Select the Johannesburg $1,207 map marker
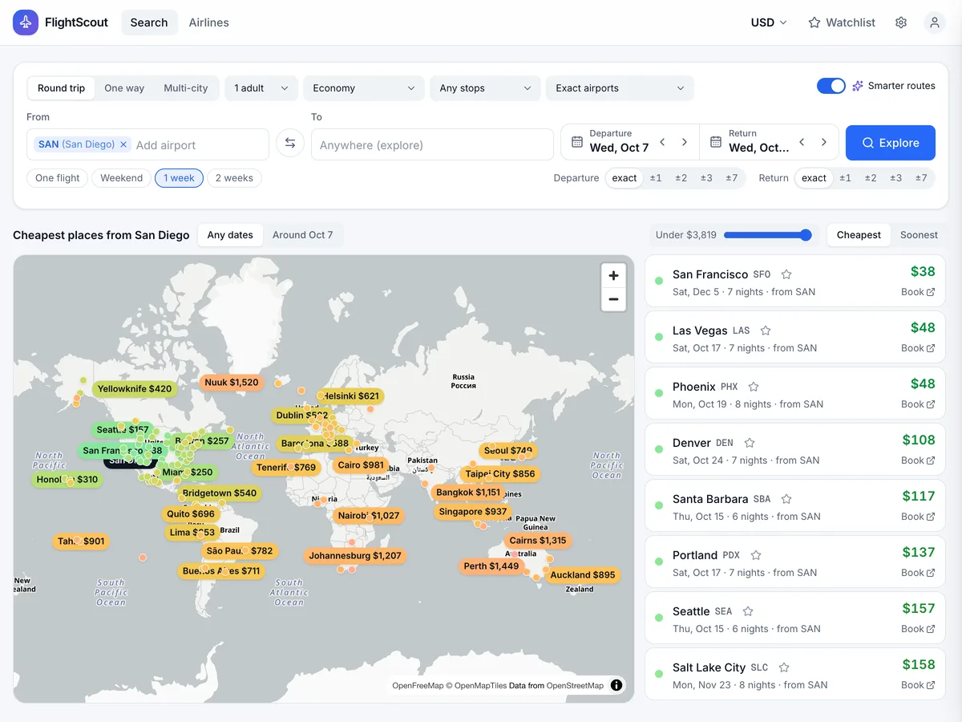The image size is (962, 722). click(x=355, y=555)
